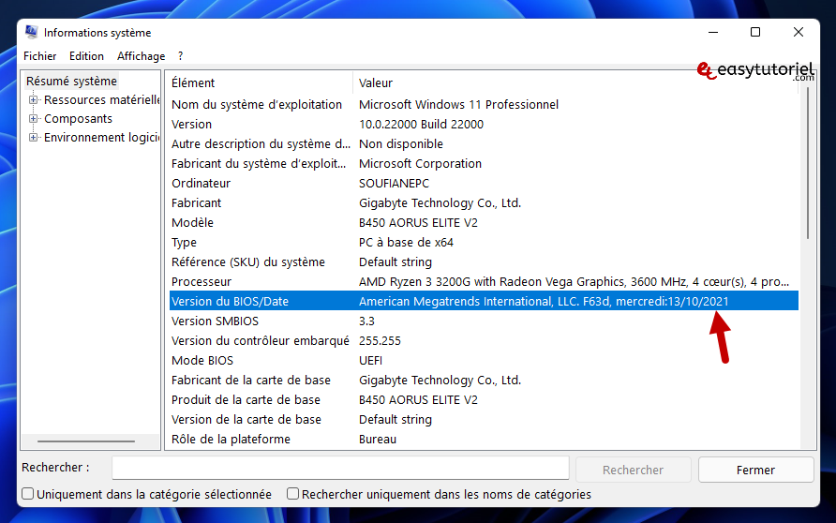
Task: Expand the Environnement logiciel node
Action: (33, 138)
